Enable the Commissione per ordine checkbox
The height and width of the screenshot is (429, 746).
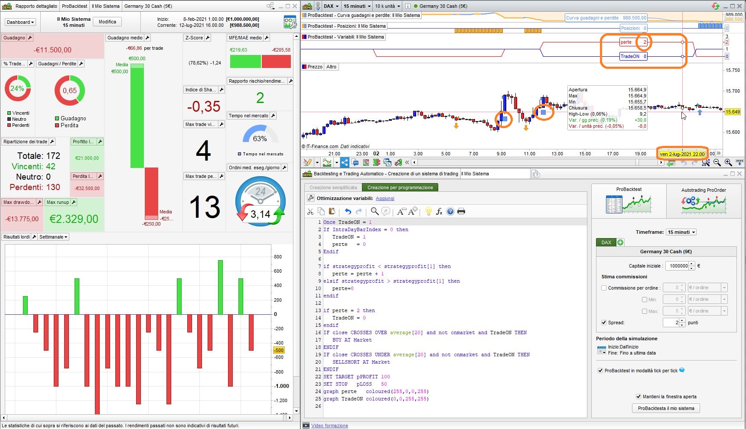click(x=604, y=288)
